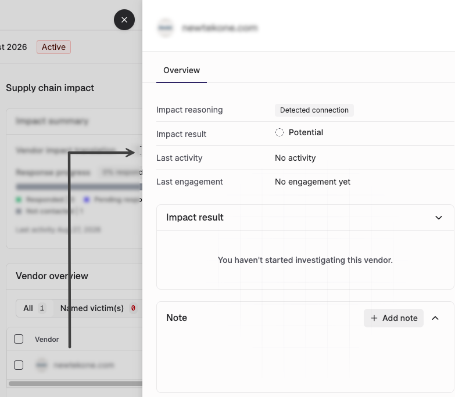
Task: Click the purple Pending response legend marker
Action: pos(87,199)
